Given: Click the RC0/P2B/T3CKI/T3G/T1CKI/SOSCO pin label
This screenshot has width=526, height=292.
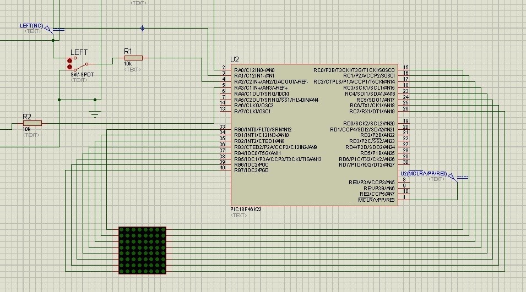Looking at the screenshot, I should click(354, 70).
